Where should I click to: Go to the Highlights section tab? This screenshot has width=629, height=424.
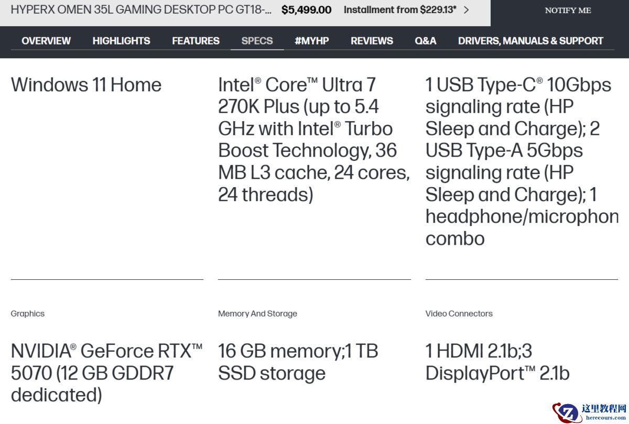click(121, 41)
